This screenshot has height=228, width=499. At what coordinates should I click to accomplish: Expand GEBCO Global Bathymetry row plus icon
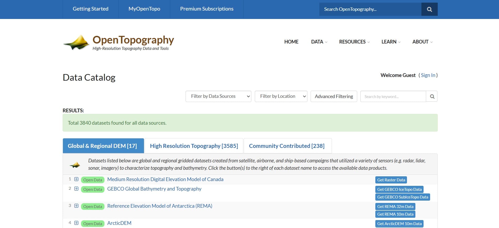click(76, 189)
